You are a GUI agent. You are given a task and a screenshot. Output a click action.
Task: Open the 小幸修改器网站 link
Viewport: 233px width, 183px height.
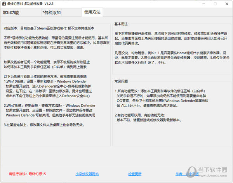(87, 174)
